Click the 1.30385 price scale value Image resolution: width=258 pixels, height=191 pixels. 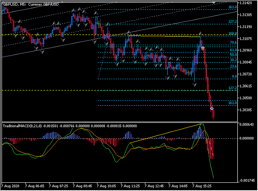point(246,110)
